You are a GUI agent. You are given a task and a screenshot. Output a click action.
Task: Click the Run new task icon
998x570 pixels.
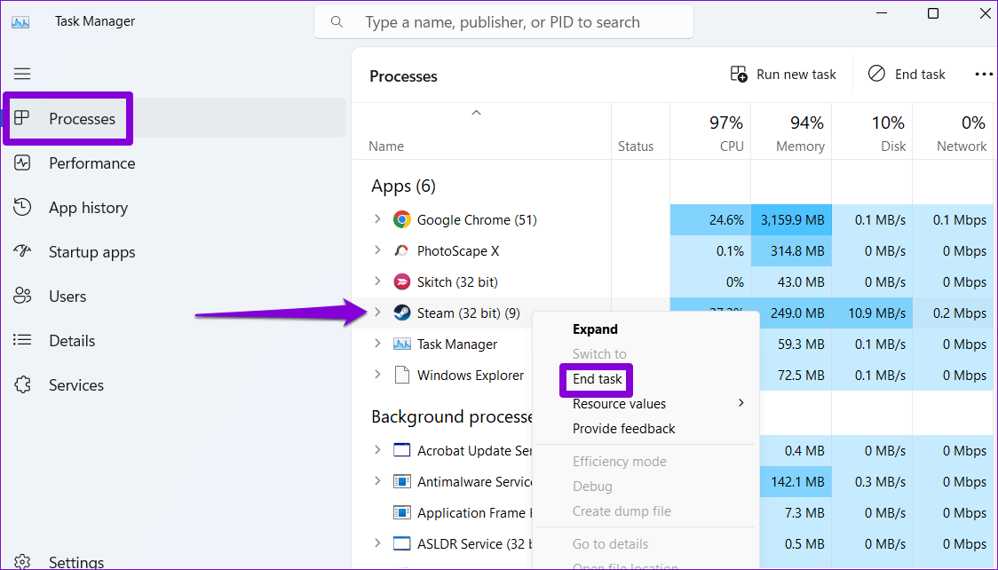(740, 74)
